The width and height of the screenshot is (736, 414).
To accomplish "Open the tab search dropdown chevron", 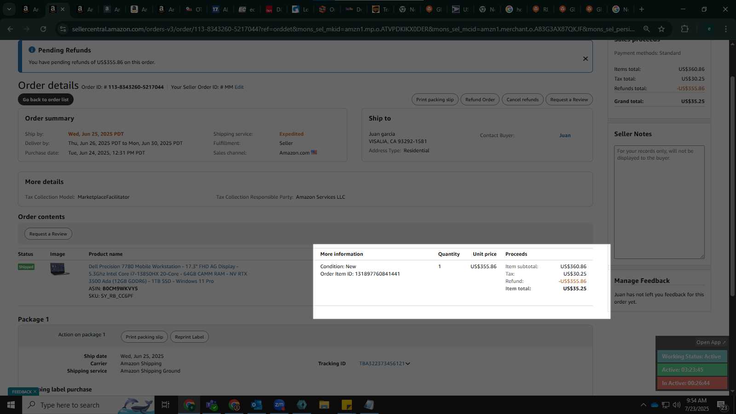I will 9,9.
